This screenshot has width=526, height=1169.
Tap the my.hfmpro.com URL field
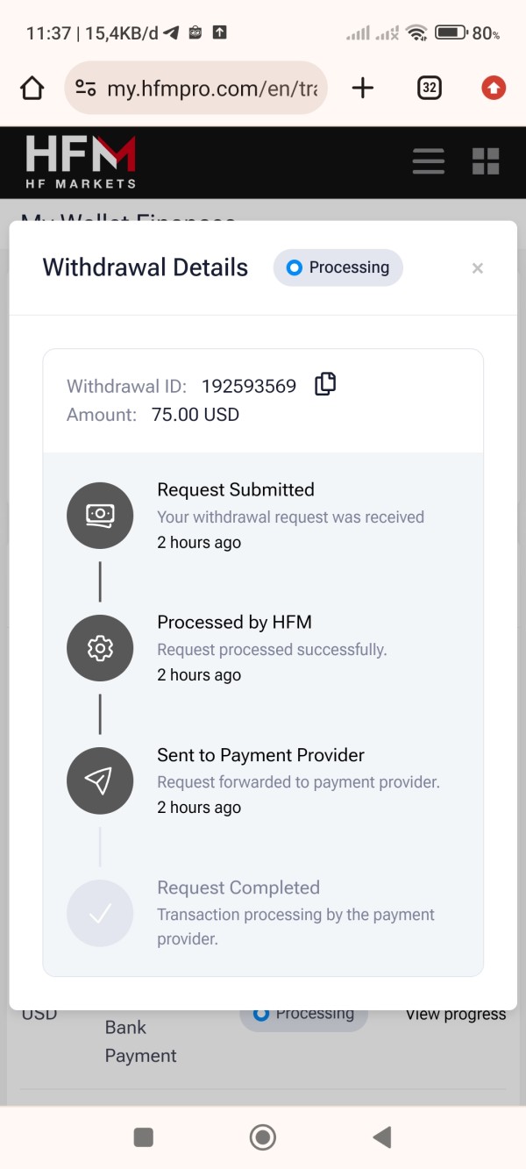210,88
